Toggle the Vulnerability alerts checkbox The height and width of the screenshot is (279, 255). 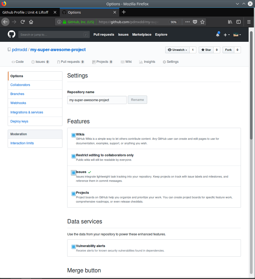pos(74,247)
